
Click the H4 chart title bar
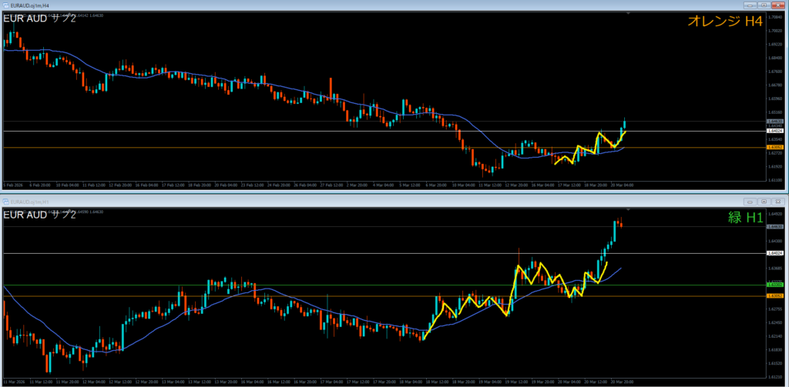point(308,5)
